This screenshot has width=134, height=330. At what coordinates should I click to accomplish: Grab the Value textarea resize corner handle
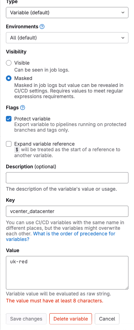click(x=127, y=288)
